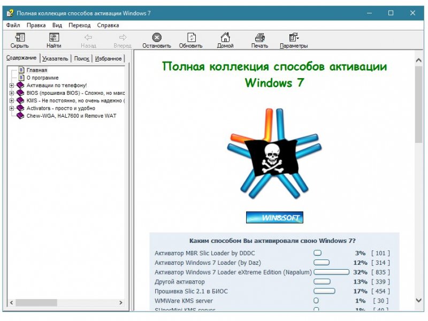Click the page icon beside О программе
Image resolution: width=428 pixels, height=321 pixels.
click(x=21, y=78)
